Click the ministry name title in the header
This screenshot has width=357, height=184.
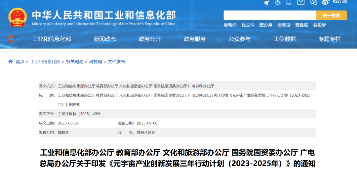[x=104, y=15]
